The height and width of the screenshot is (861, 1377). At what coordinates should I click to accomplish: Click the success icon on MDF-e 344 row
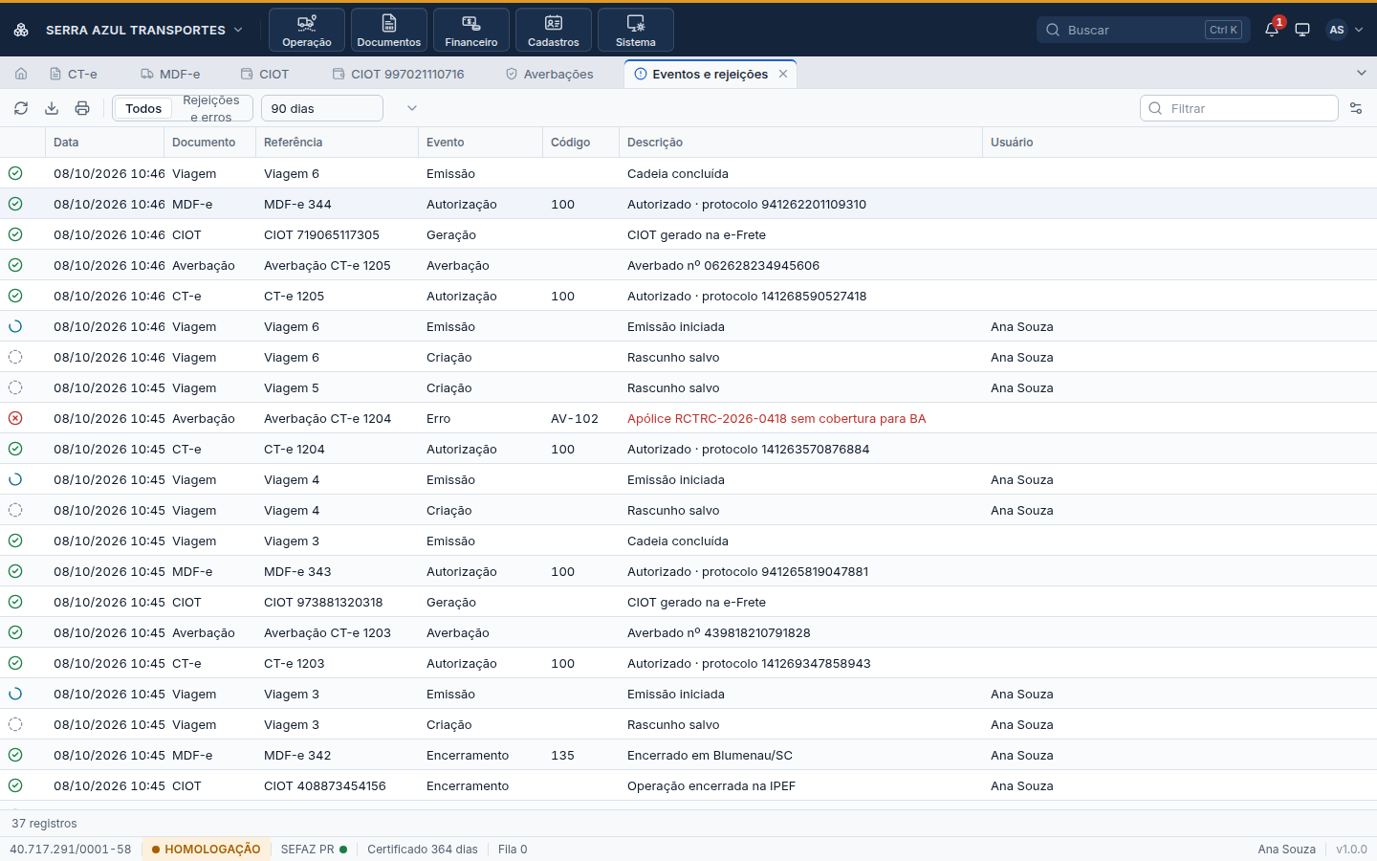click(x=15, y=204)
